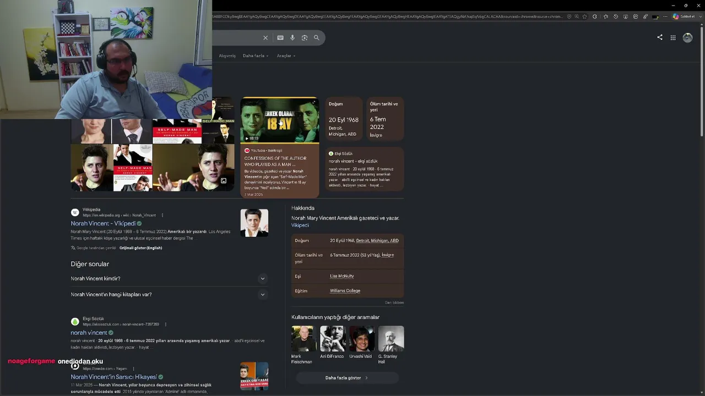Open more options for the onedio result
The width and height of the screenshot is (705, 396).
(x=133, y=369)
